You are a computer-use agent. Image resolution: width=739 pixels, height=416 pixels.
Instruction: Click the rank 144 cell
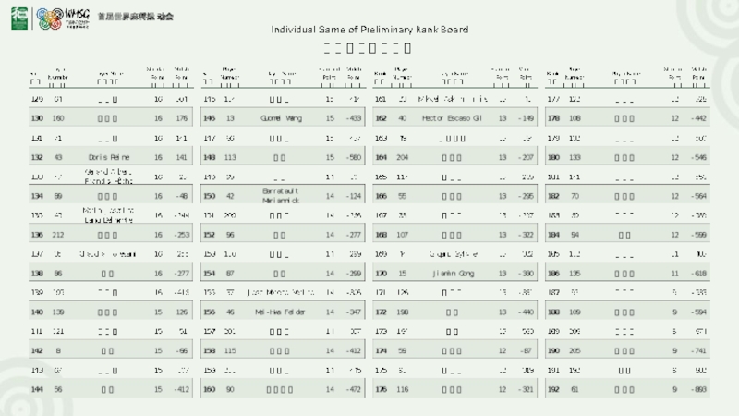click(x=38, y=390)
